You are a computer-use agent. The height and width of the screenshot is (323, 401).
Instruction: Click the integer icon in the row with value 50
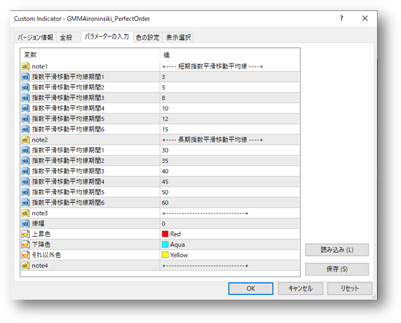[x=25, y=192]
